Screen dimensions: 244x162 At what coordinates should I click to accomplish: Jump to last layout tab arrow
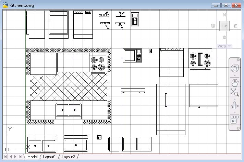[21, 157]
